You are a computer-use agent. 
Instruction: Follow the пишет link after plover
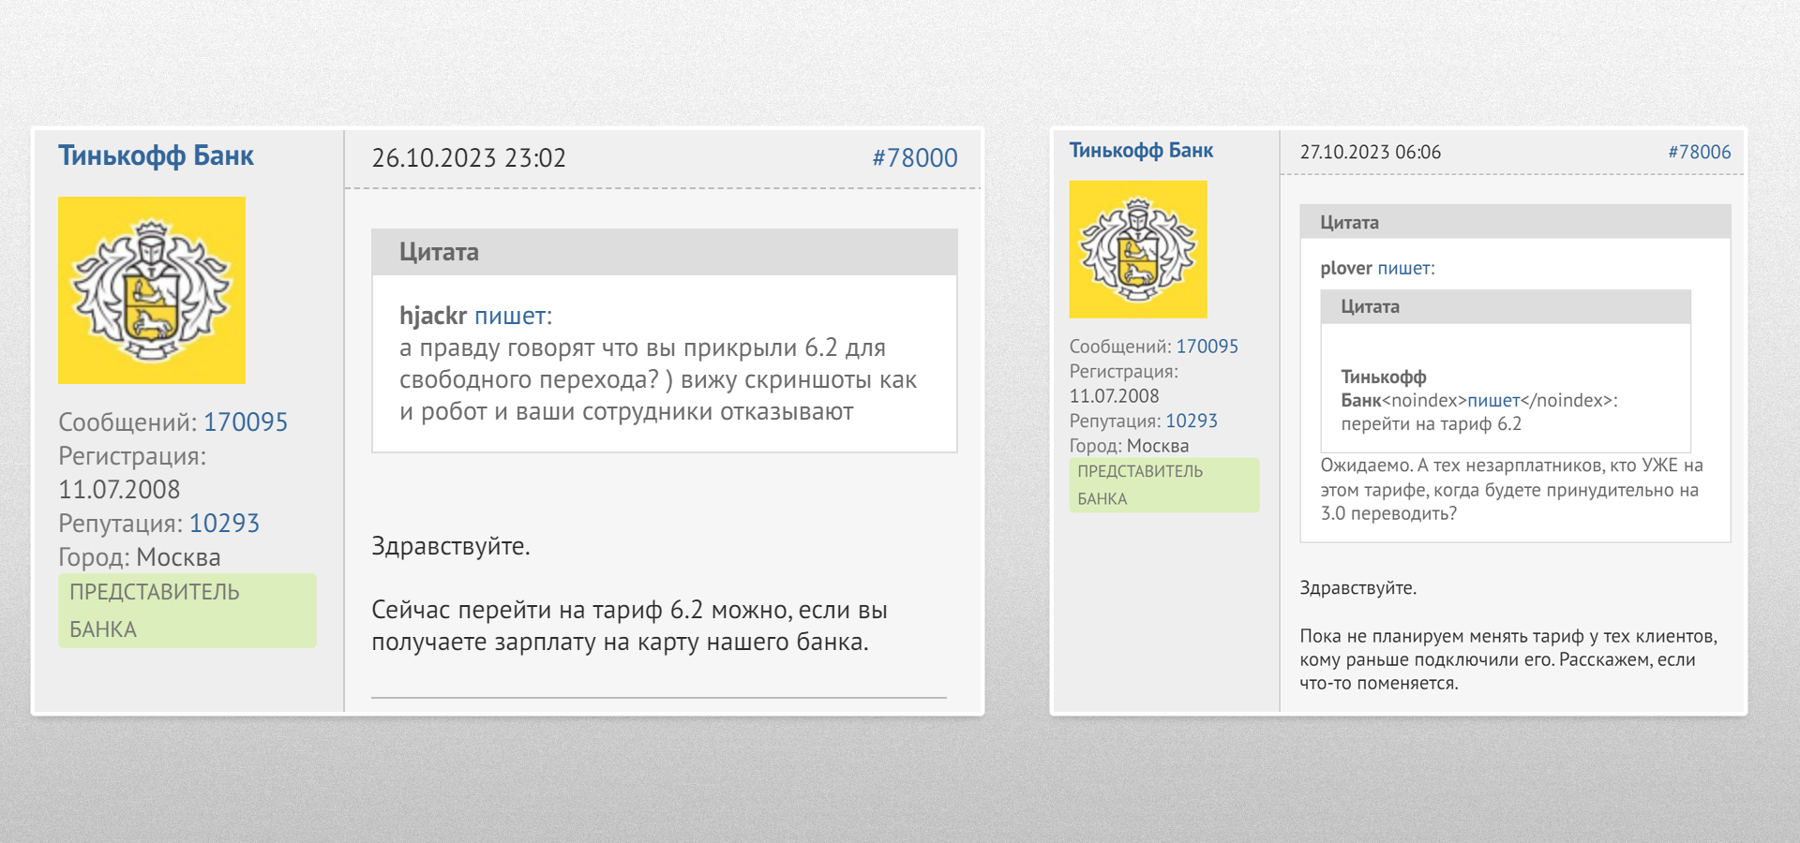[1403, 268]
